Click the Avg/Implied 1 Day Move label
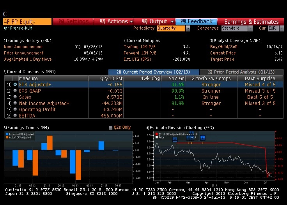This screenshot has height=205, width=287. [28, 59]
